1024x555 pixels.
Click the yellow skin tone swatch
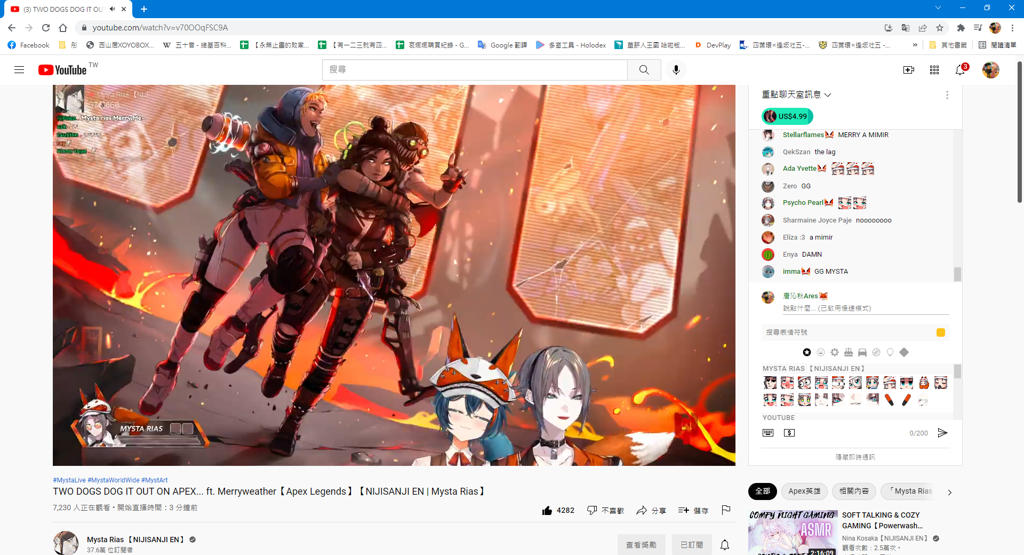(941, 332)
